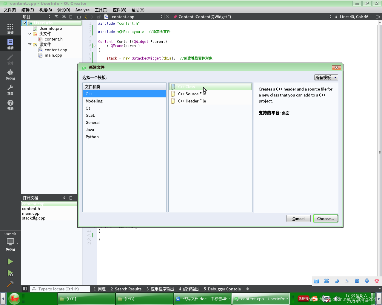Viewport: 382px width, 305px height.
Task: Collapse the 头文件 folder
Action: (30, 34)
